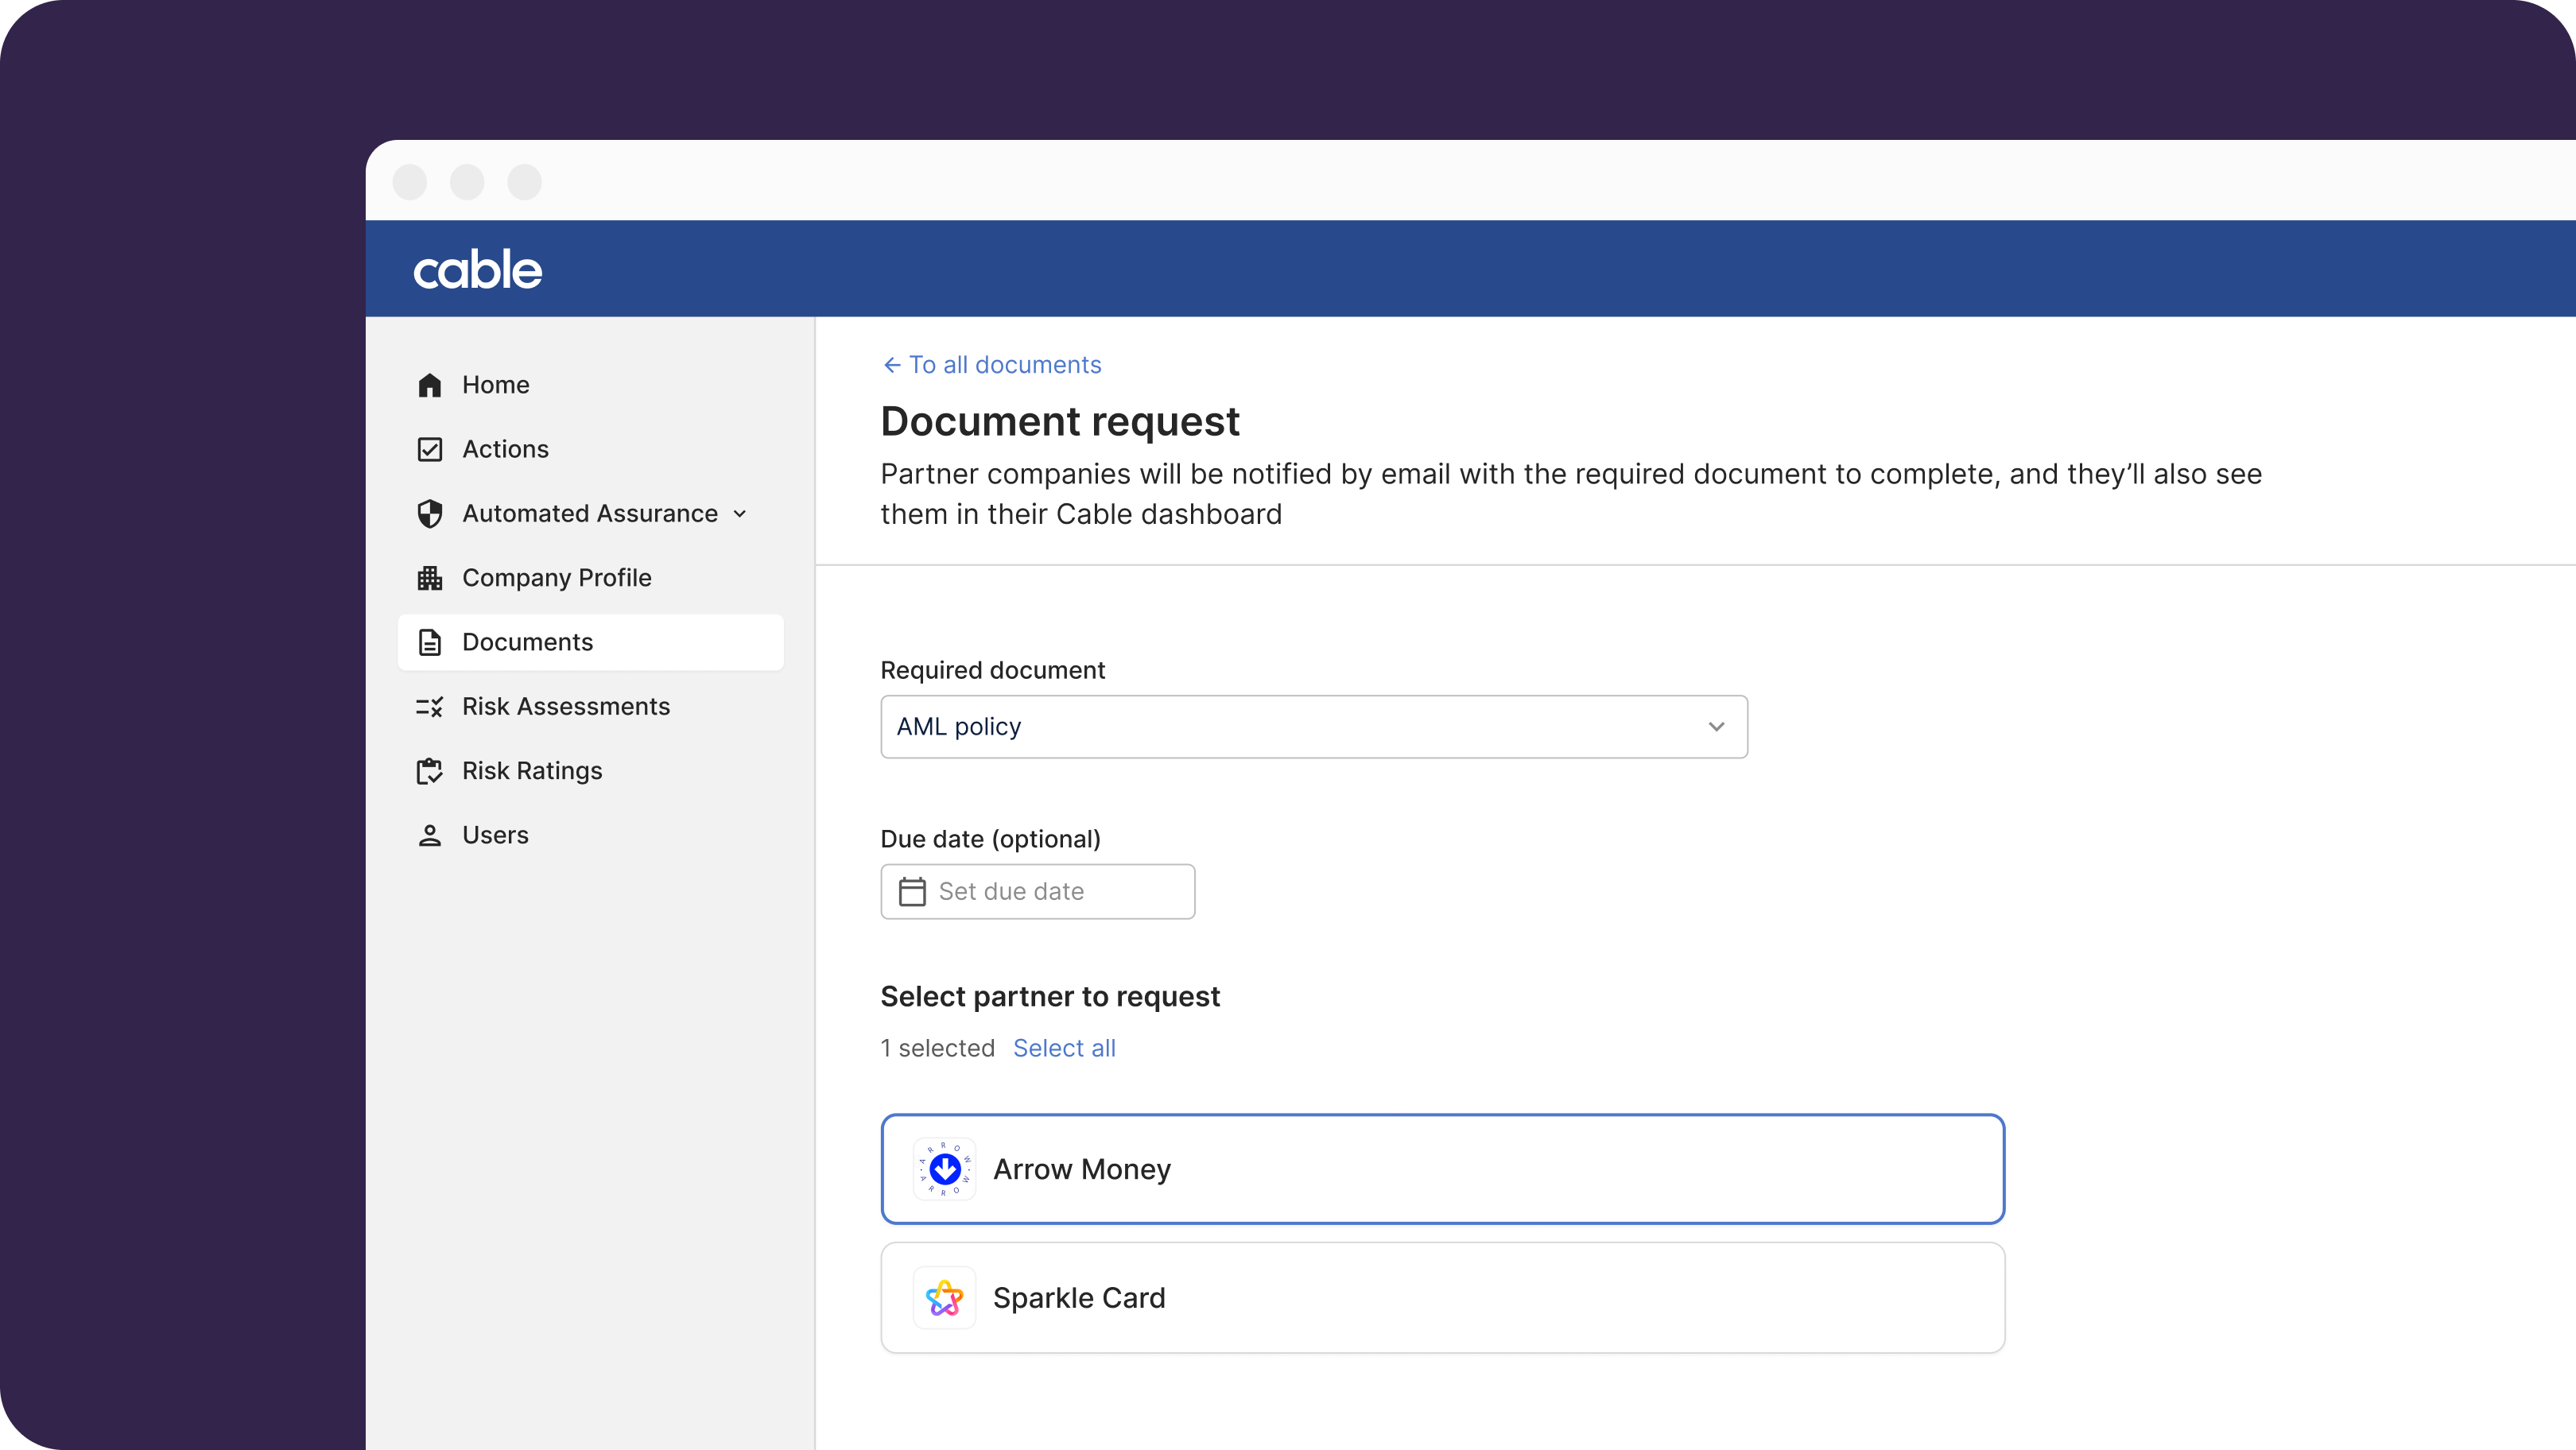Click the Arrow Money logo icon
The image size is (2576, 1450).
tap(944, 1169)
